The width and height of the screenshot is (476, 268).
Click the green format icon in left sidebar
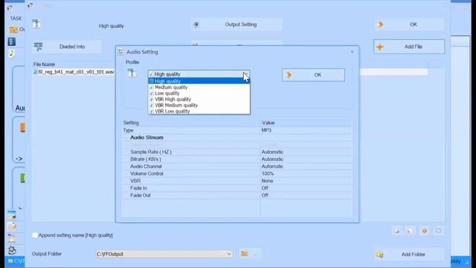click(x=22, y=178)
